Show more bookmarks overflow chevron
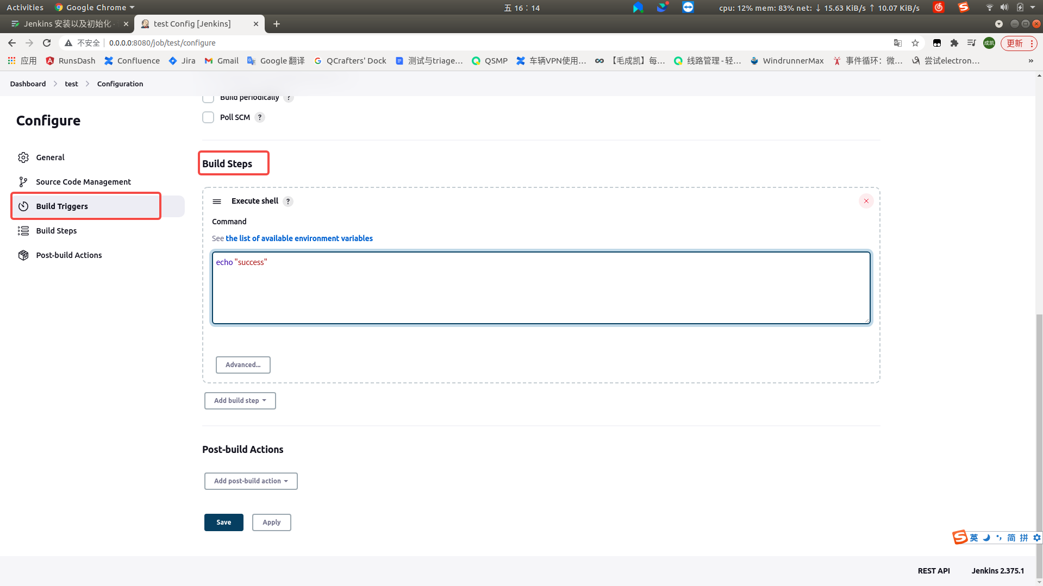The width and height of the screenshot is (1043, 586). pyautogui.click(x=1031, y=61)
